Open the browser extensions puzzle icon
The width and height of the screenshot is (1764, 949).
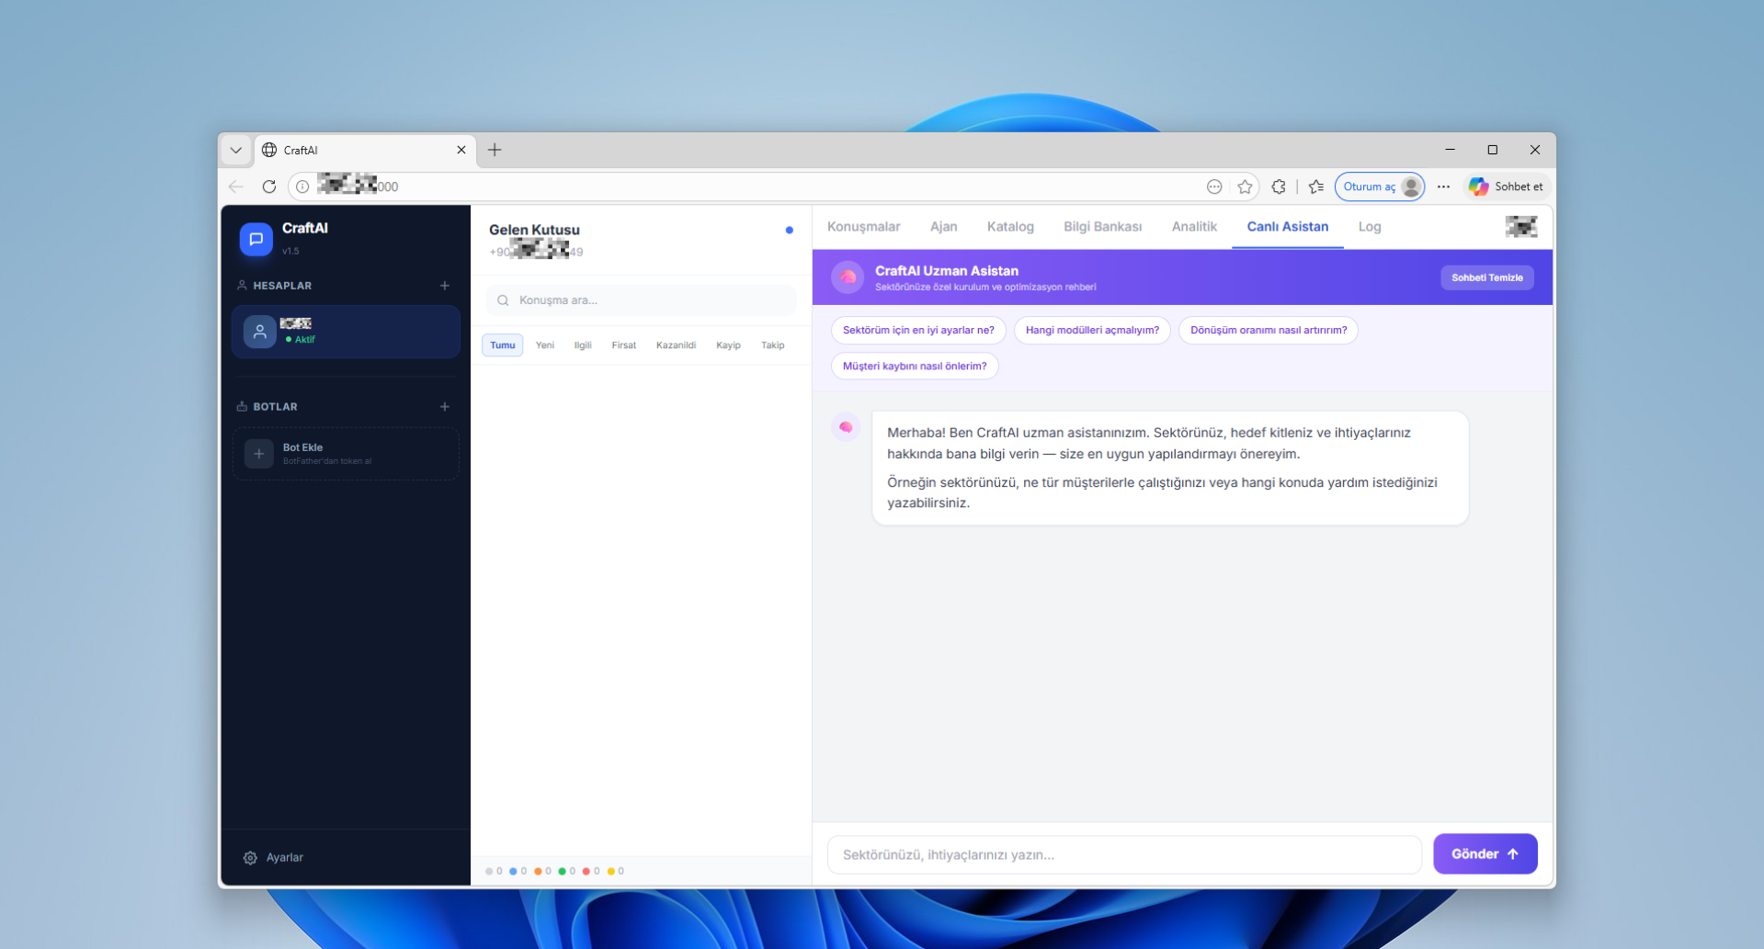1278,186
